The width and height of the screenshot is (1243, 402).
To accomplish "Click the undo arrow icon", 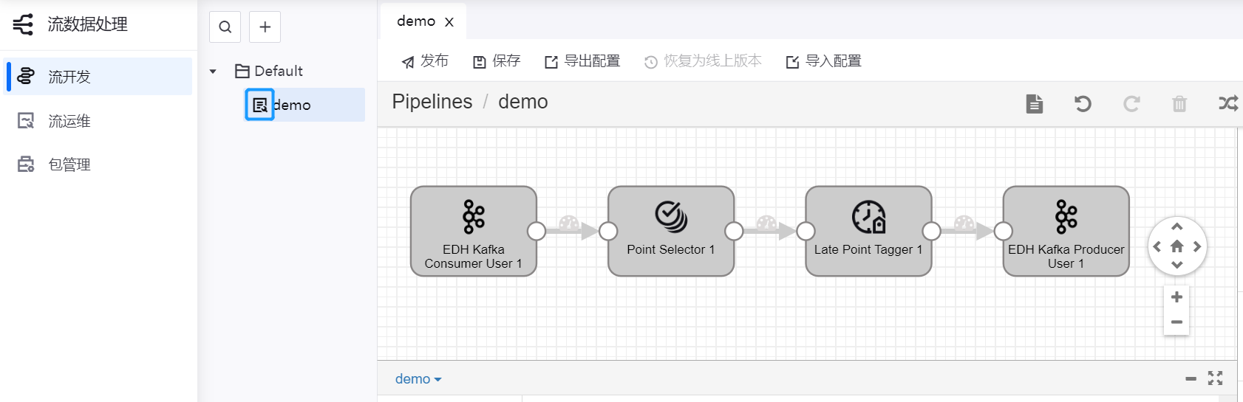I will point(1083,104).
